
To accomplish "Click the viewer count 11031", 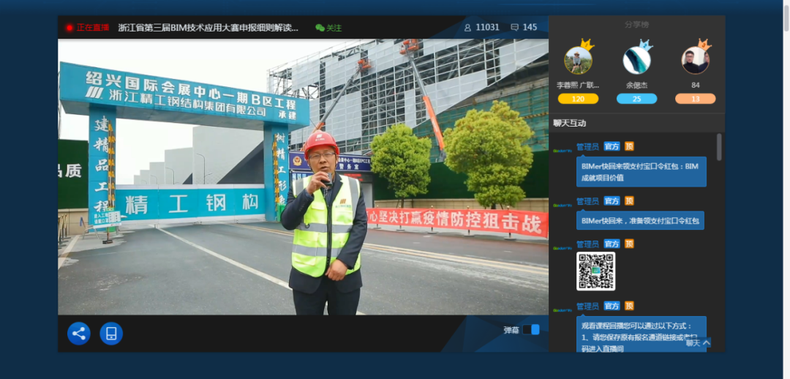I will 487,28.
